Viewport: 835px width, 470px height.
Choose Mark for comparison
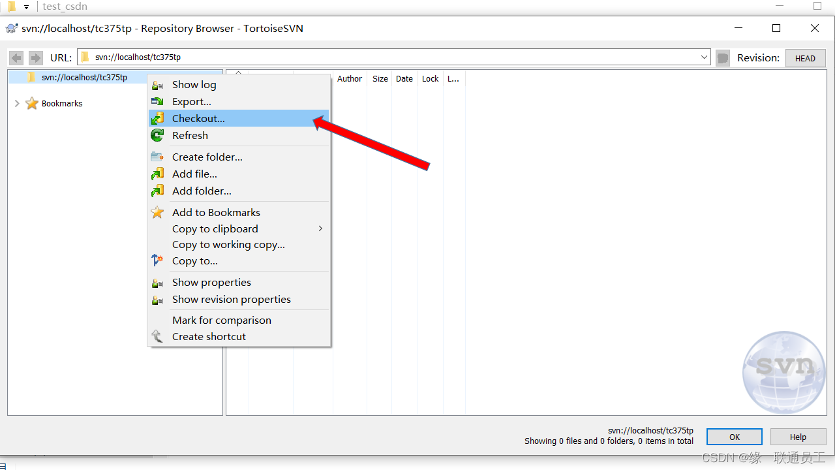[x=221, y=320]
